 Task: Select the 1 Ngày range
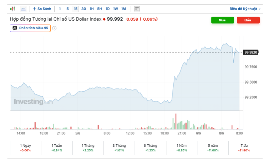click(26, 148)
